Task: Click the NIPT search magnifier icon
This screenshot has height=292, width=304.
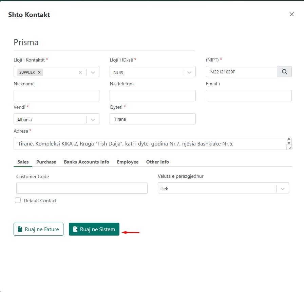Action: coord(285,72)
